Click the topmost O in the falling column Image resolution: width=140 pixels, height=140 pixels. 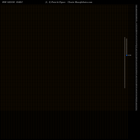coord(127,39)
